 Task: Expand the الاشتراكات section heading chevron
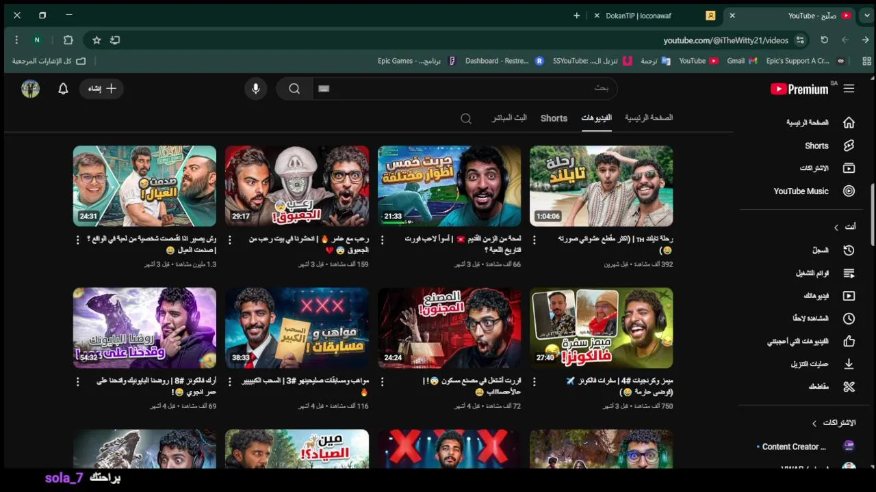click(x=814, y=423)
